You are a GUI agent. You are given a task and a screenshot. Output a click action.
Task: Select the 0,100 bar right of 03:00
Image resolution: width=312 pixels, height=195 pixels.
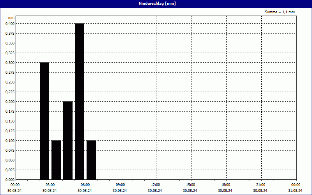point(56,160)
